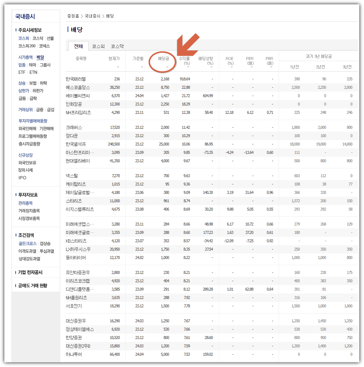364x367 pixels.
Task: Open stock KB스타리츠
Action: pos(76,241)
